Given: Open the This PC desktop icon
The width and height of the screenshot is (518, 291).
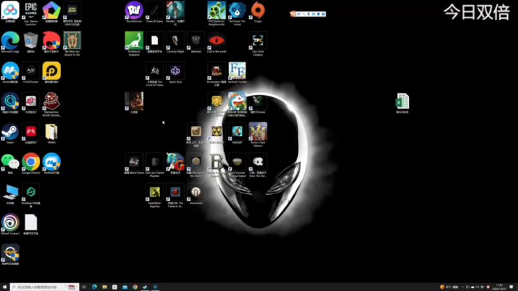Looking at the screenshot, I should (x=10, y=193).
